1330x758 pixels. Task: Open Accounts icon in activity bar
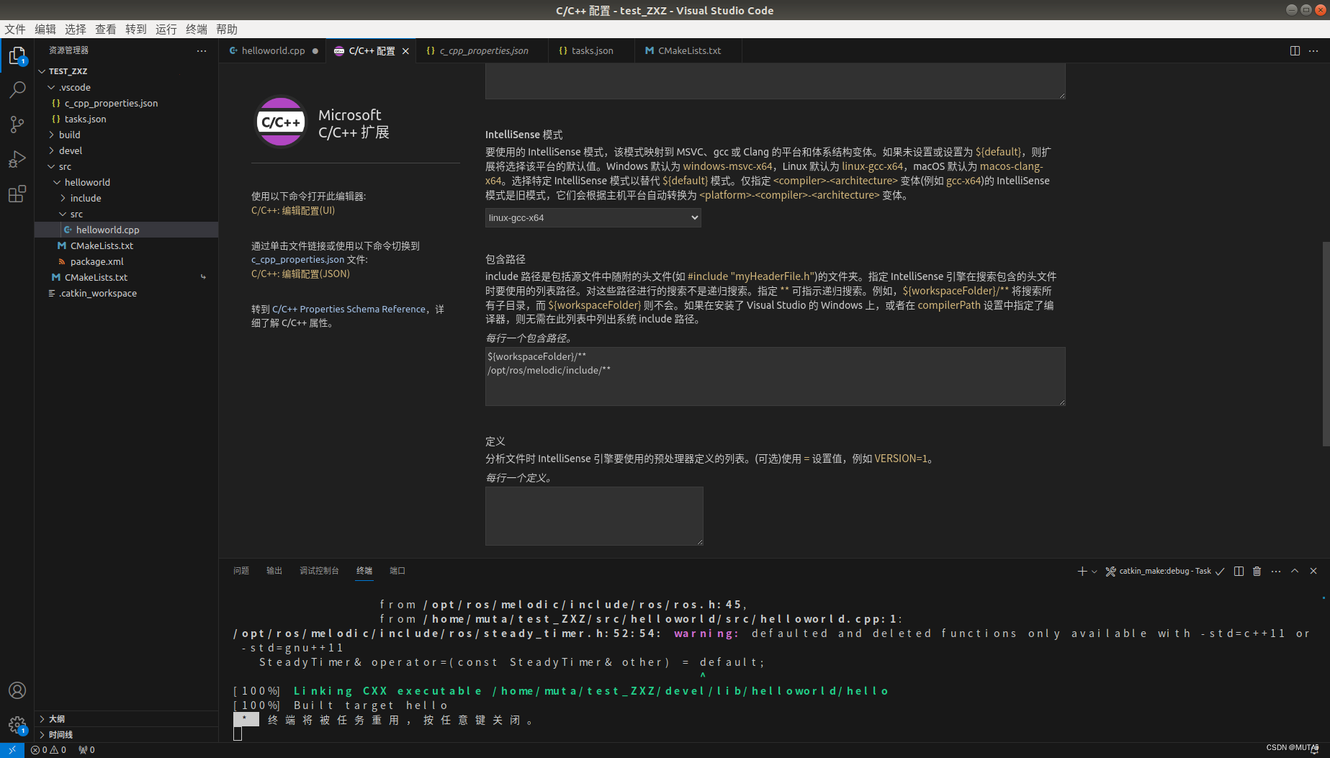coord(17,690)
